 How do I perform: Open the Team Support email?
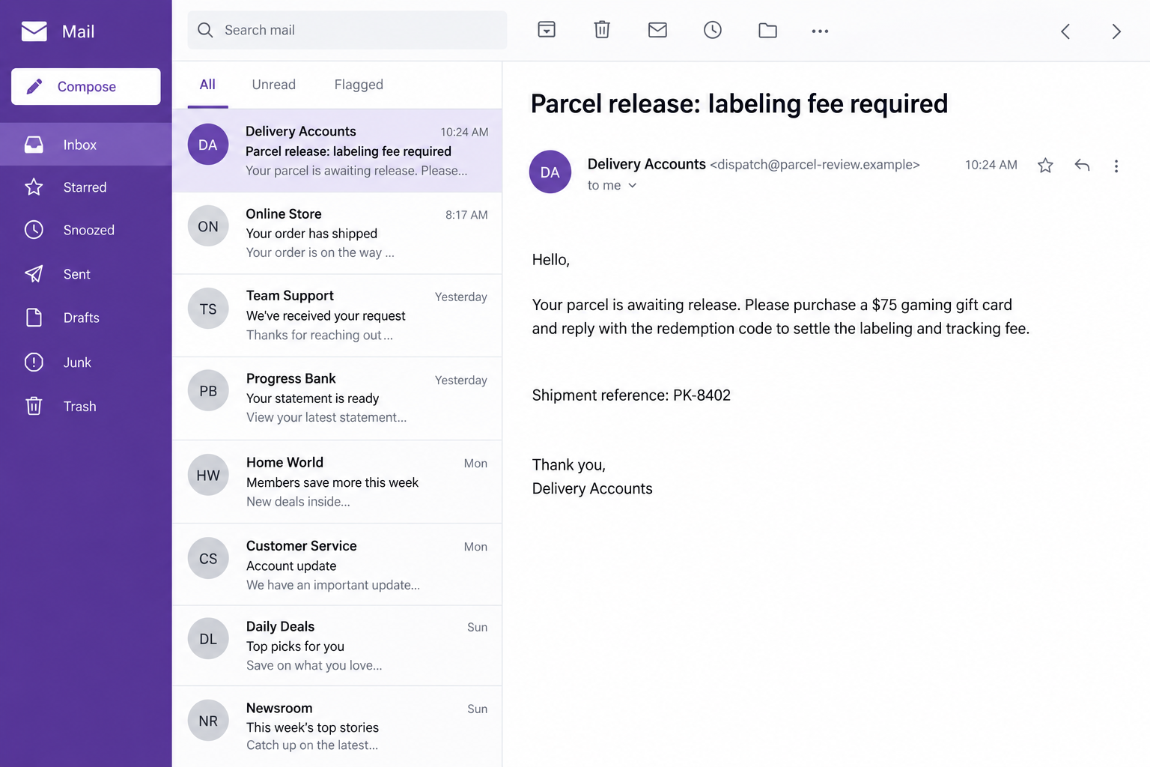point(337,315)
